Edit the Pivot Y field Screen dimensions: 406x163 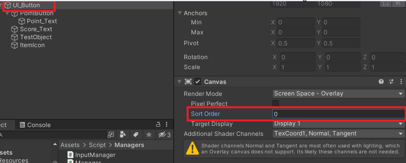341,43
